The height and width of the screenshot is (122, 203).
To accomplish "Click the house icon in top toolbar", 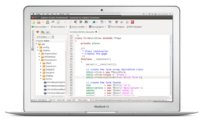I will [116, 22].
